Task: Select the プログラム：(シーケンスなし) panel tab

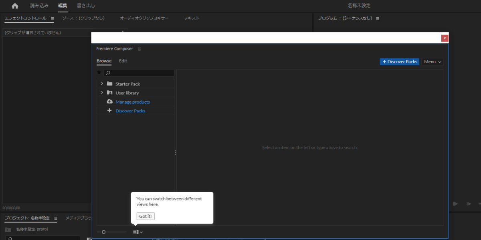Action: click(x=345, y=18)
